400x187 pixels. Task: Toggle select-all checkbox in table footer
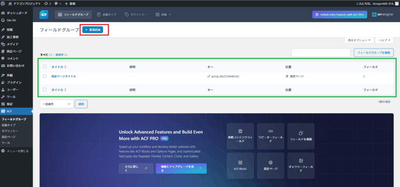(45, 90)
